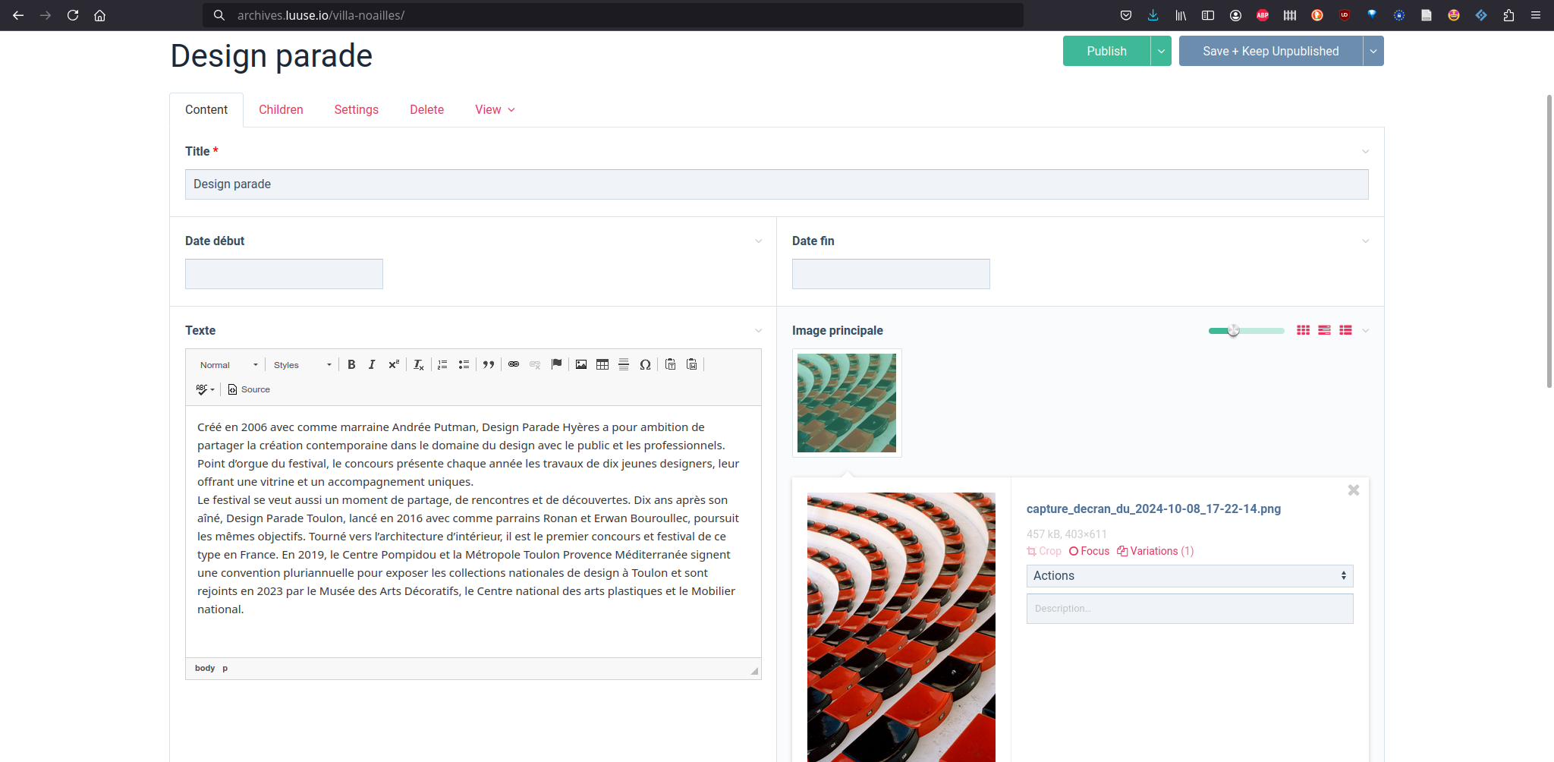This screenshot has width=1554, height=762.
Task: Click the anchor flag icon
Action: [x=556, y=365]
